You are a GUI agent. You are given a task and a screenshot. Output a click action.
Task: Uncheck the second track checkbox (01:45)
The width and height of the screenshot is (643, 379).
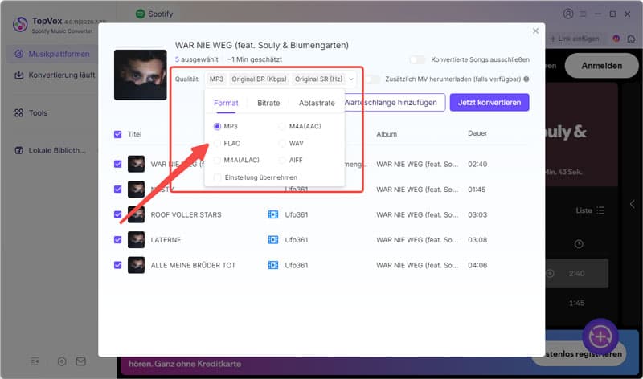(117, 189)
